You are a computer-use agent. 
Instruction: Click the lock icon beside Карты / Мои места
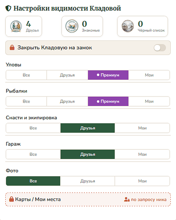[11, 199]
